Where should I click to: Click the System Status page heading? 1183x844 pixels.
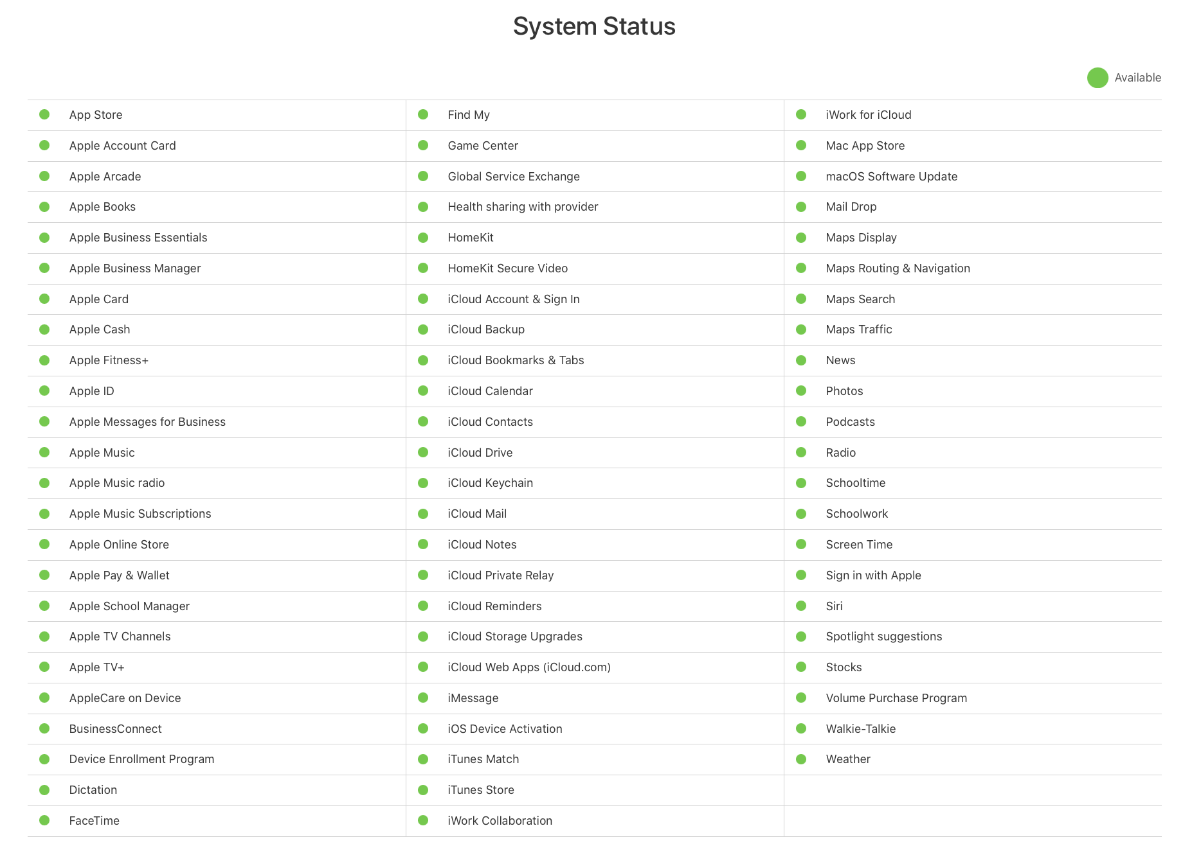[x=594, y=26]
